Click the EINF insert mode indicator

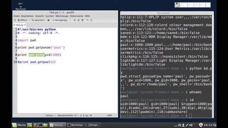coord(109,115)
